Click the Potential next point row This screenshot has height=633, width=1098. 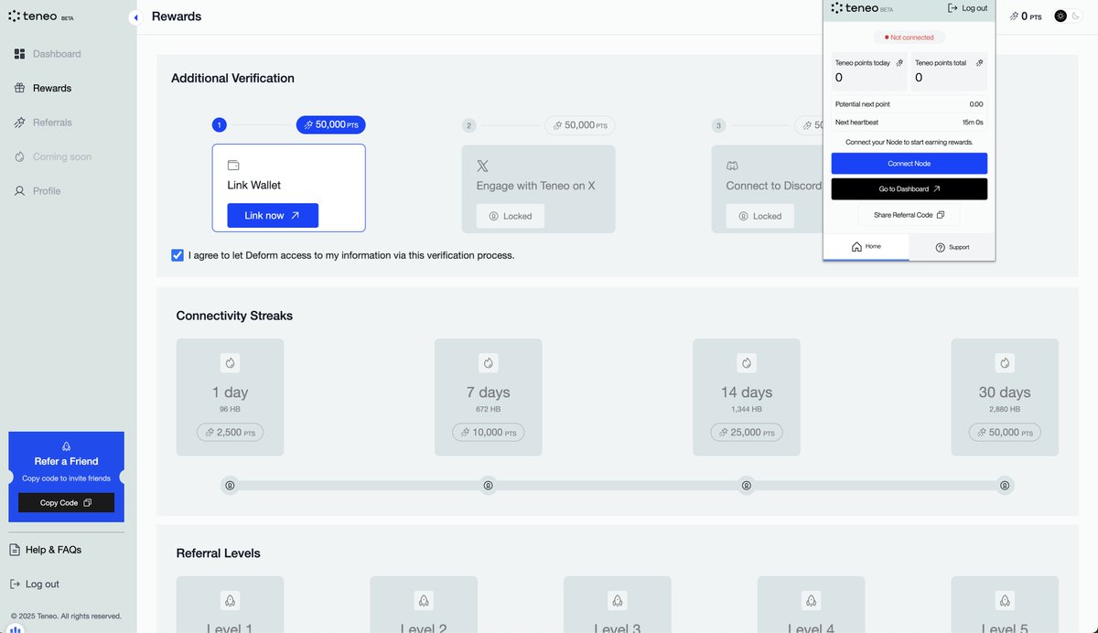coord(910,104)
